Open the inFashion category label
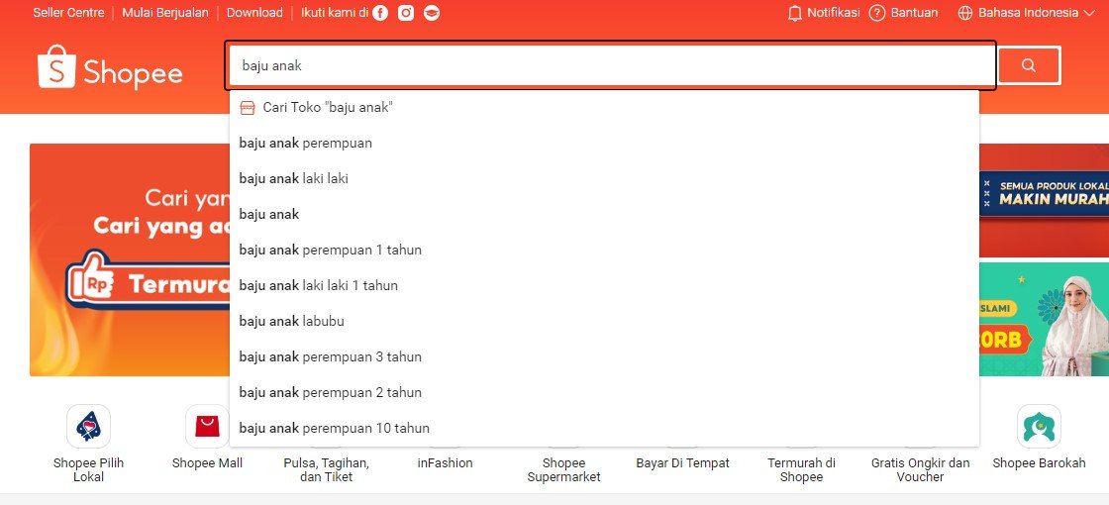Screen dimensions: 1109x505 click(x=445, y=463)
